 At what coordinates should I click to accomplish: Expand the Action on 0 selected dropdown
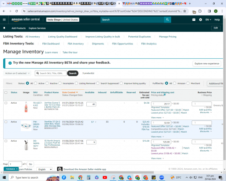coord(17,73)
